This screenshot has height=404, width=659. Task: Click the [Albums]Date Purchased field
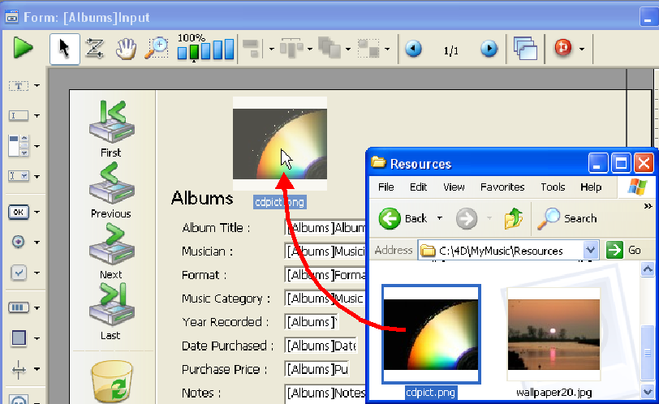tap(321, 346)
